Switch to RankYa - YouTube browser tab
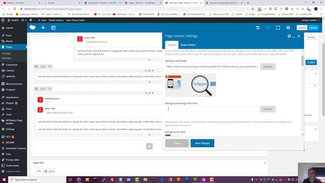Viewport: 325px width, 183px height. coord(21,3)
